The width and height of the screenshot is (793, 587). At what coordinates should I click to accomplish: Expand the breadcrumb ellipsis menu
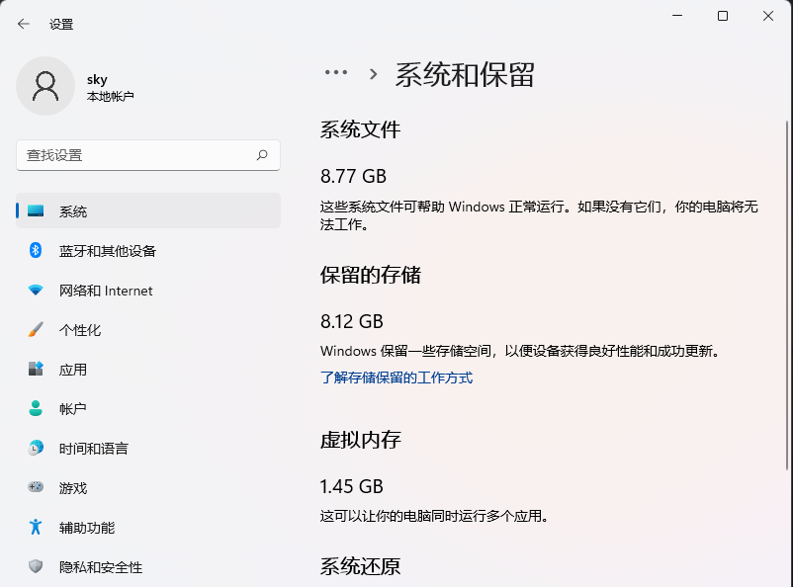click(x=335, y=73)
